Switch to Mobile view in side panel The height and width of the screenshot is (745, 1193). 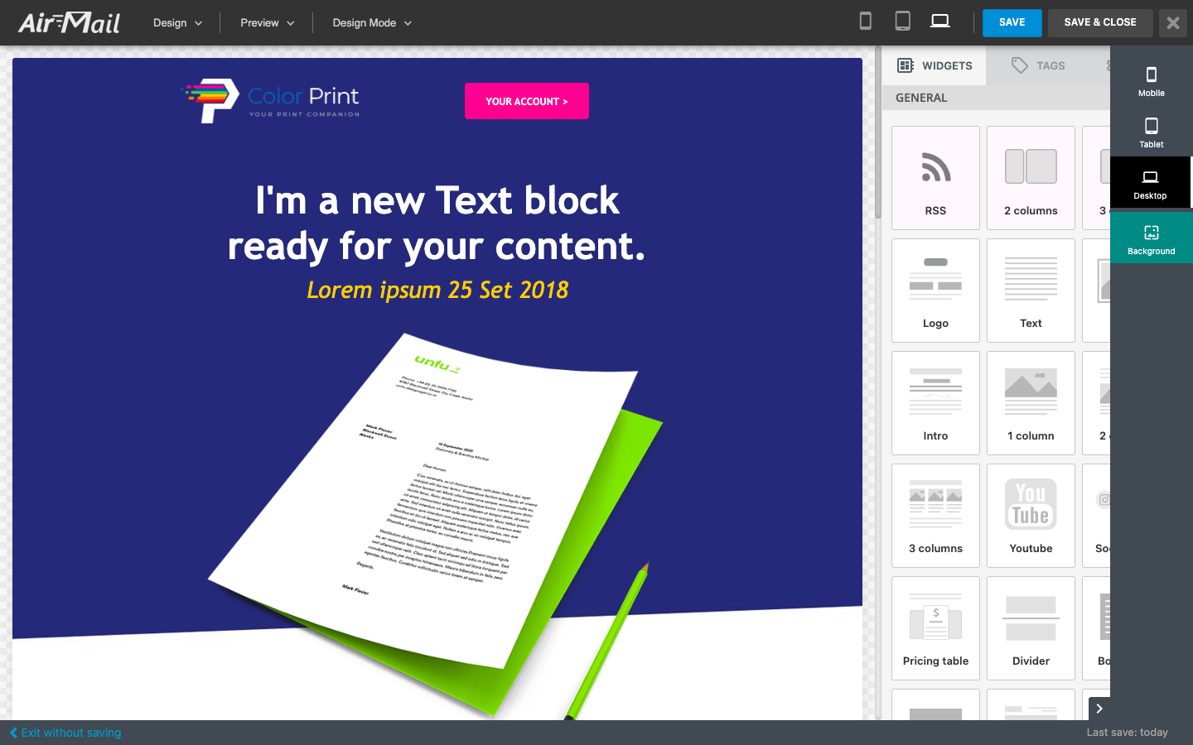tap(1151, 81)
